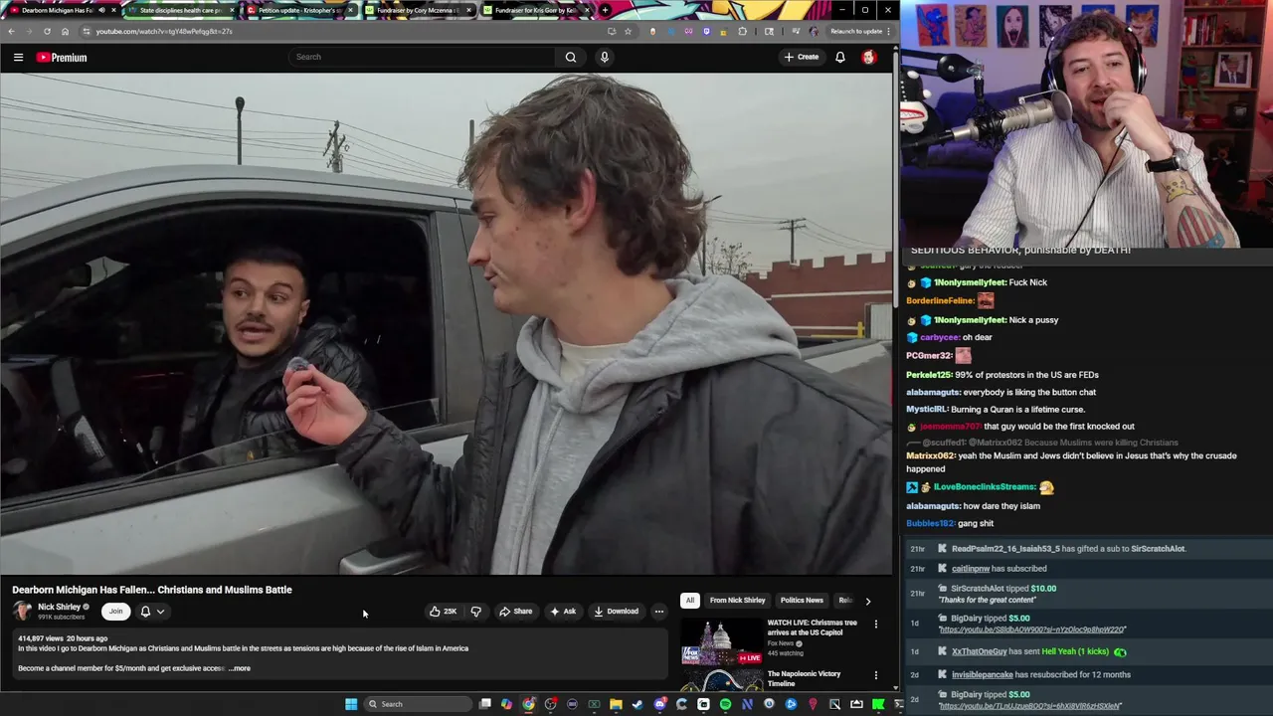This screenshot has height=716, width=1273.
Task: Expand notification preference dropdown arrow
Action: pos(160,612)
